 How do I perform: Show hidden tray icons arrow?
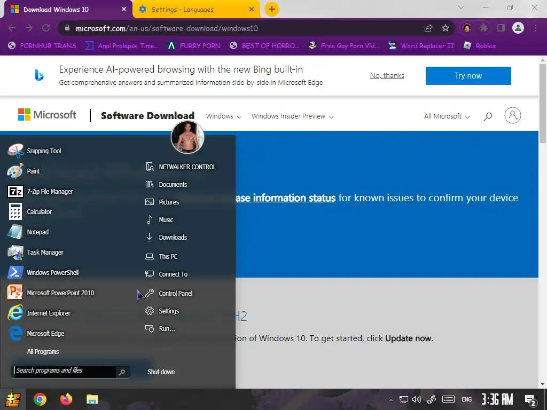390,399
